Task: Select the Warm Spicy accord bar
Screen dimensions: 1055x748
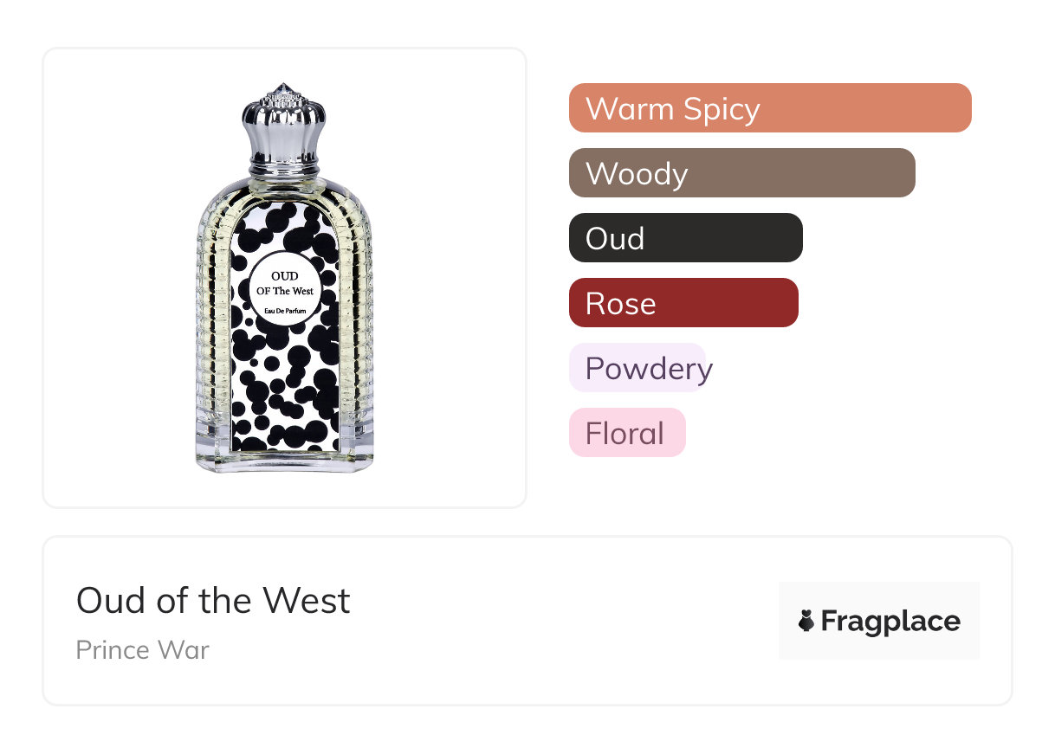Action: pyautogui.click(x=769, y=108)
